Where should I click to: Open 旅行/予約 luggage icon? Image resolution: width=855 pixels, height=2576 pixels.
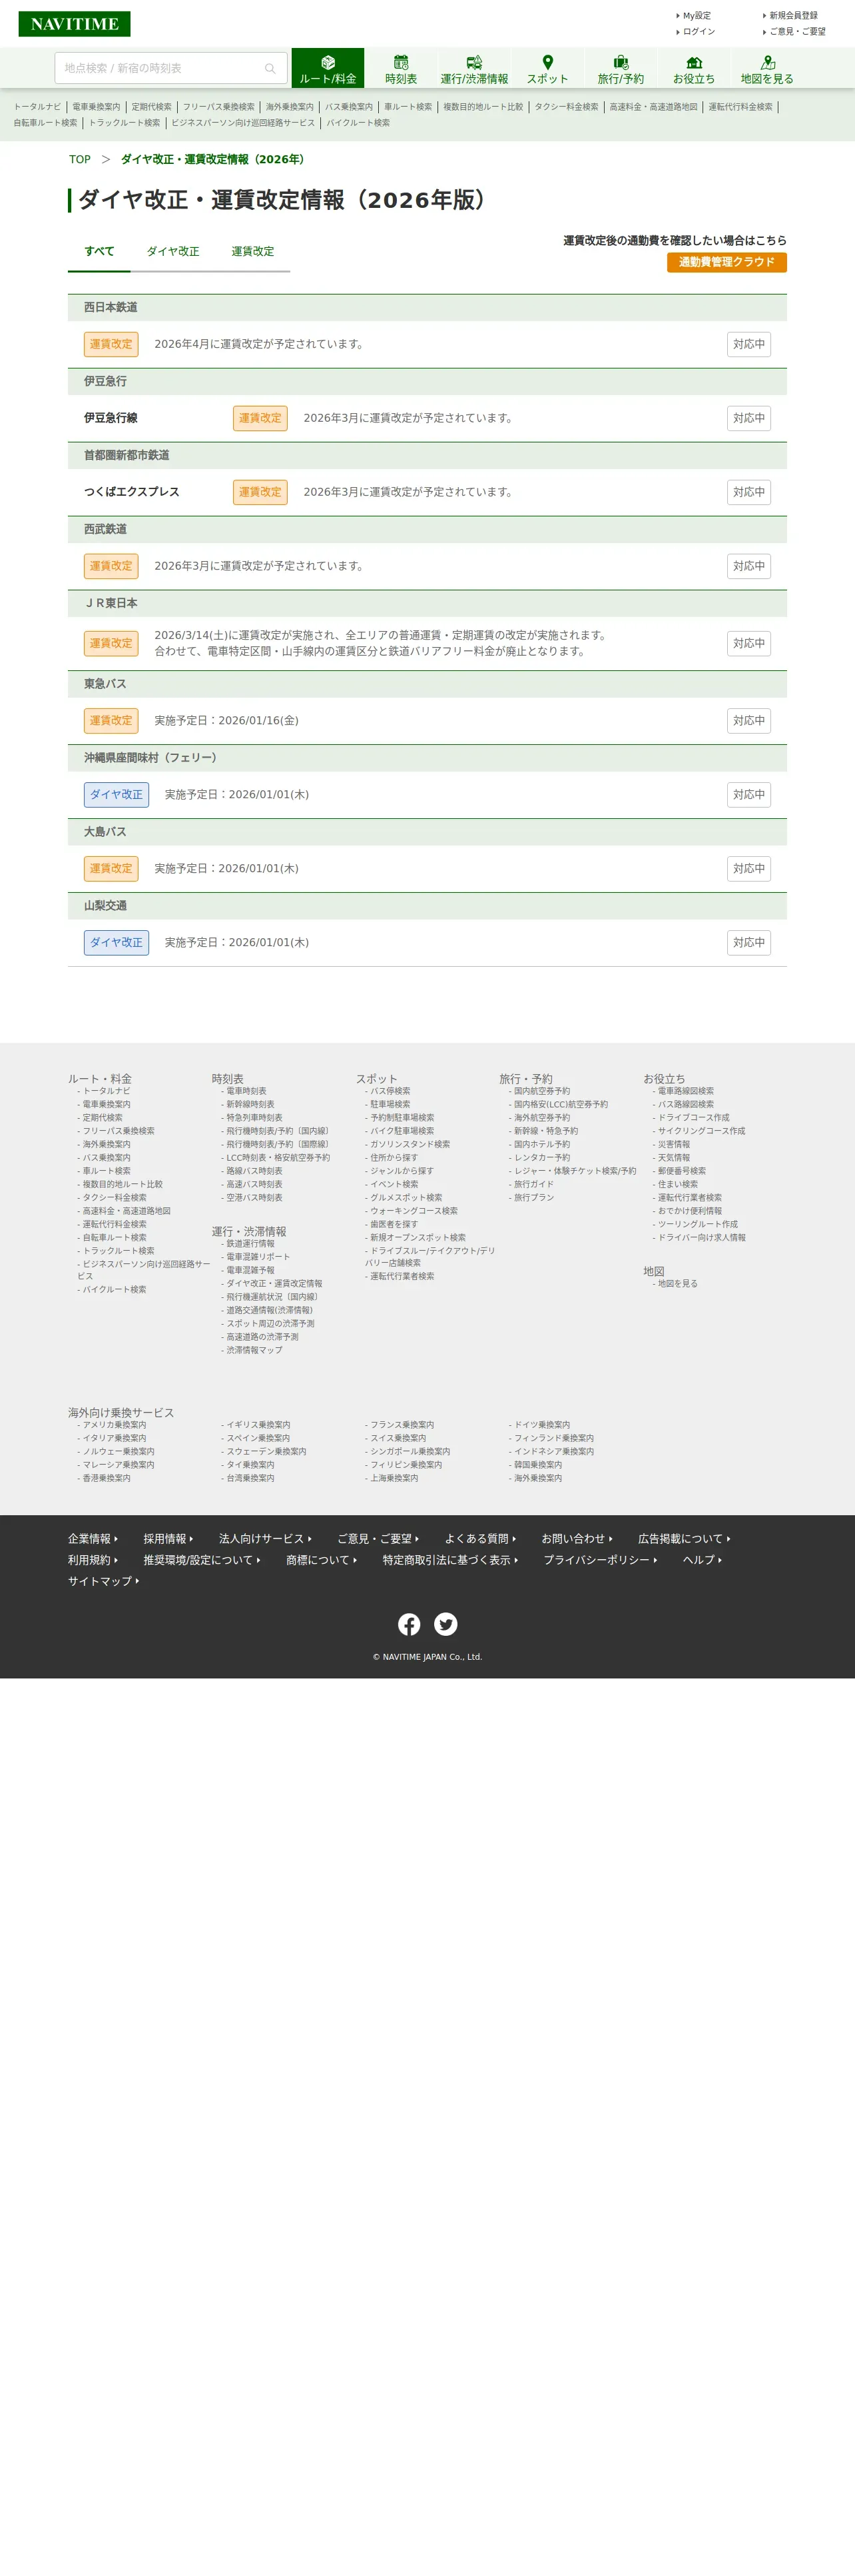621,62
